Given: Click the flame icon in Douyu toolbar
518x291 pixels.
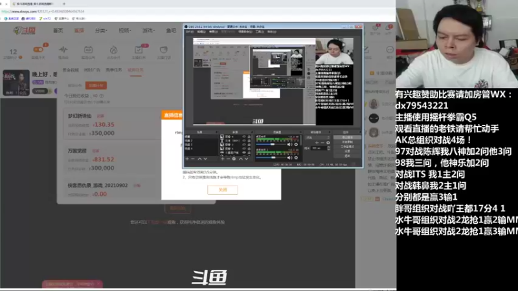Looking at the screenshot, I should click(113, 50).
